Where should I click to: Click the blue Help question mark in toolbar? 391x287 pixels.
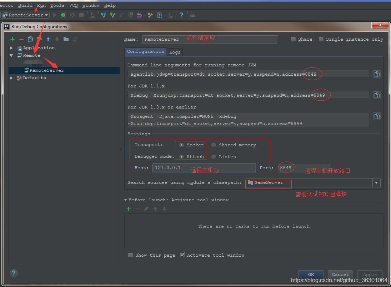[181, 15]
